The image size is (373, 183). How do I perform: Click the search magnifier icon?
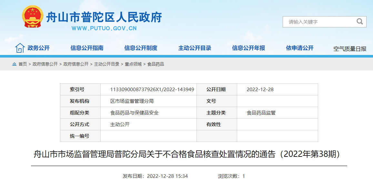pyautogui.click(x=359, y=22)
